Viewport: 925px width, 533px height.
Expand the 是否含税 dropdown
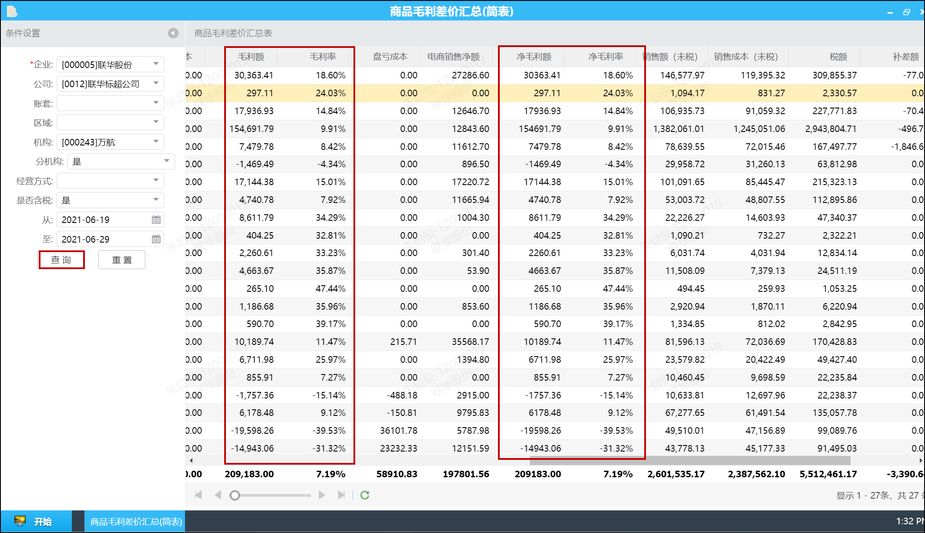click(156, 200)
